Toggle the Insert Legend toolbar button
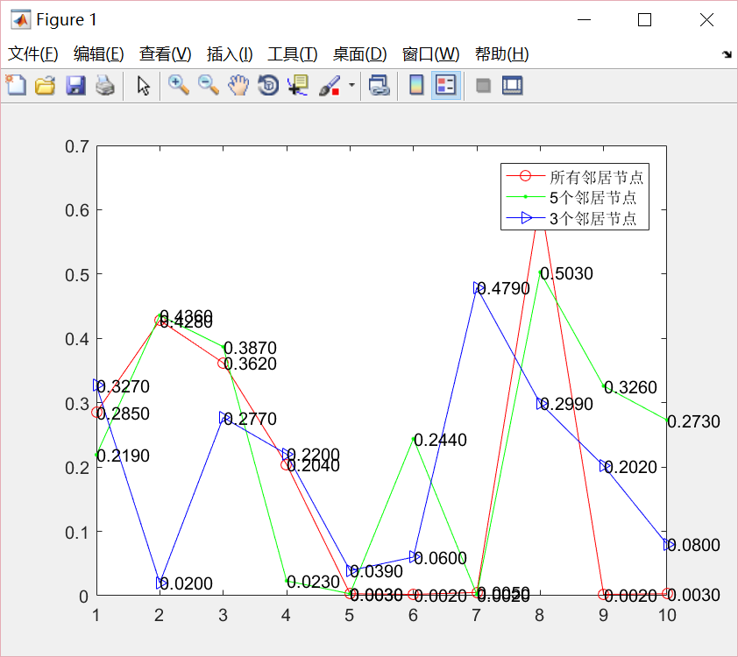The width and height of the screenshot is (738, 657). tap(446, 86)
